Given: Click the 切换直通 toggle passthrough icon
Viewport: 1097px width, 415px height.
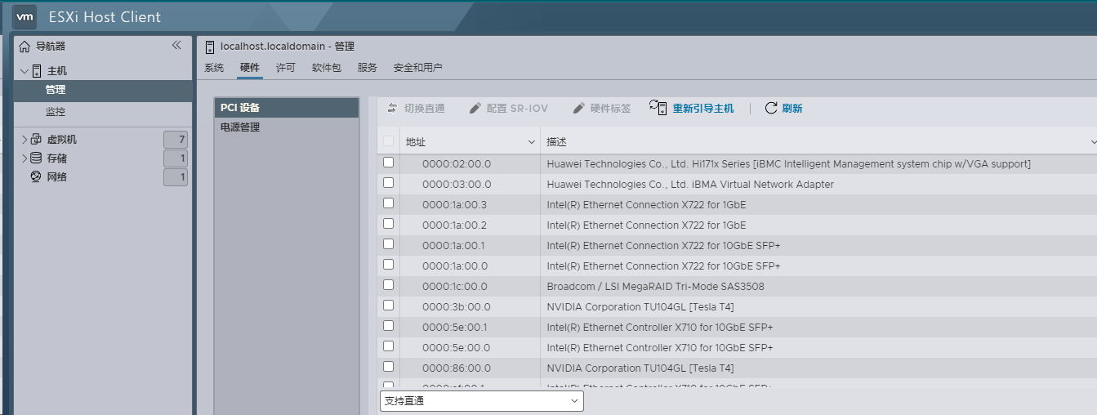Looking at the screenshot, I should [392, 108].
